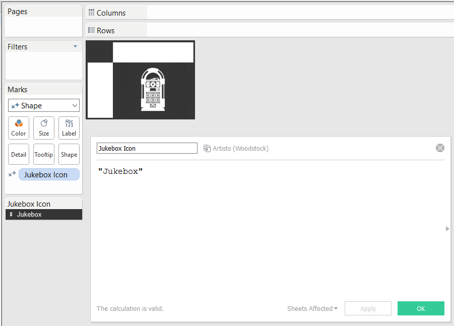The width and height of the screenshot is (454, 326).
Task: Click the Artists (Woodstock) data source label
Action: (240, 149)
